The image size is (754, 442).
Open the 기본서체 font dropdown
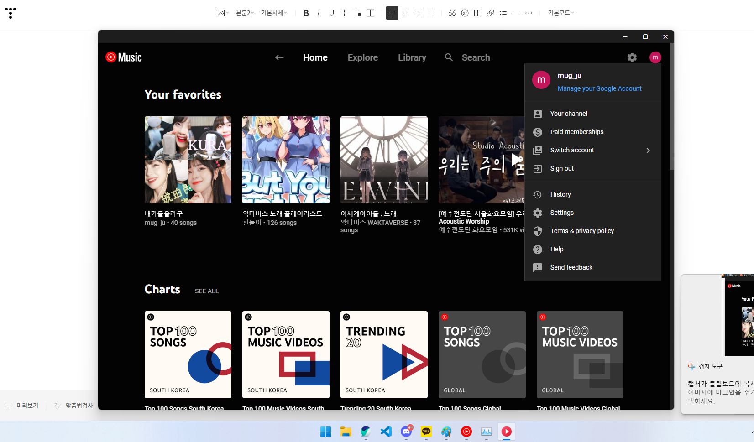[x=274, y=13]
